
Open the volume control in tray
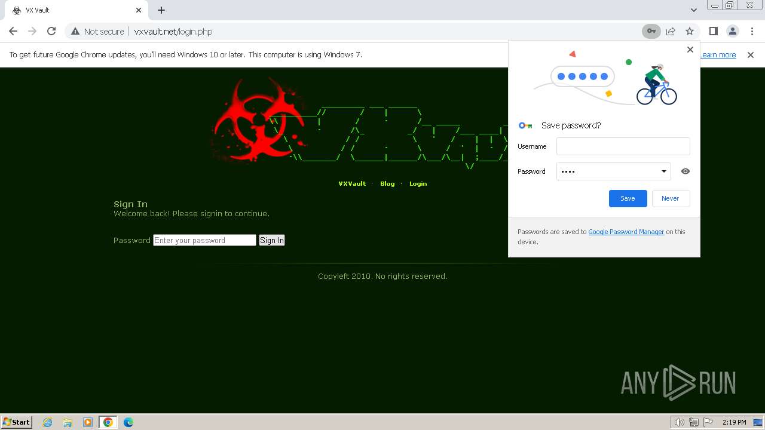(679, 422)
